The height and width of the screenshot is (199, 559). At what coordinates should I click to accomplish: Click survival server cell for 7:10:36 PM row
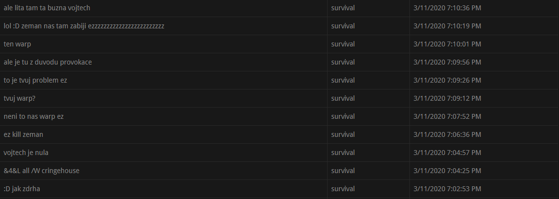(343, 8)
